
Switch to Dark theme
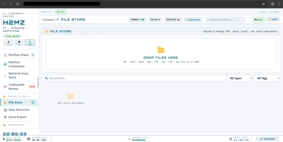(x=9, y=43)
